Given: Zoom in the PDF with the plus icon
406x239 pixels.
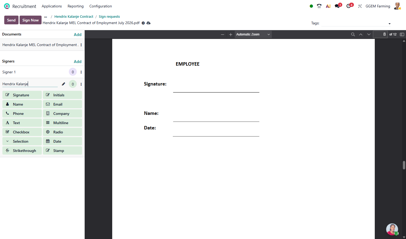Looking at the screenshot, I should click(231, 34).
